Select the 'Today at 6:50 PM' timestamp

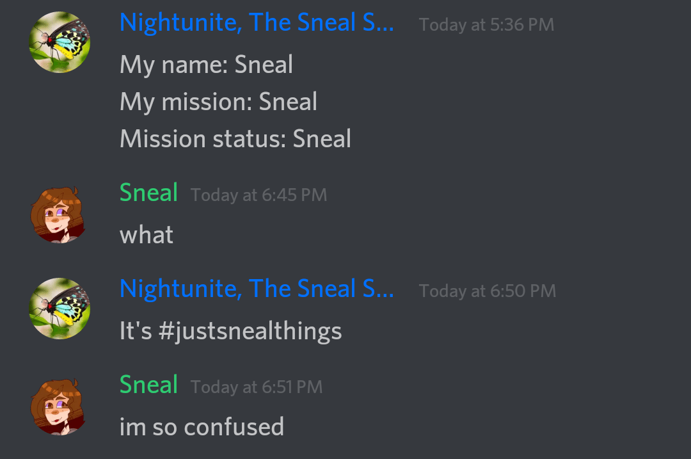(487, 291)
